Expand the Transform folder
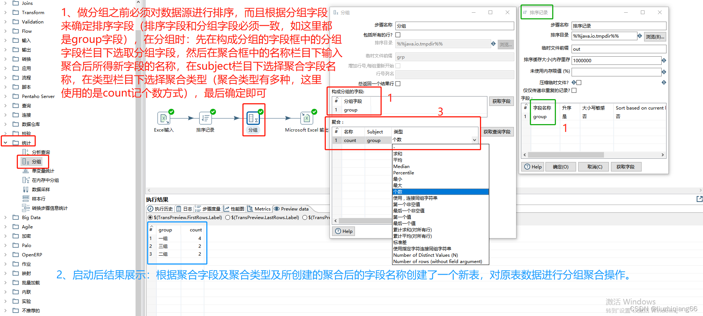The image size is (703, 316). (5, 12)
